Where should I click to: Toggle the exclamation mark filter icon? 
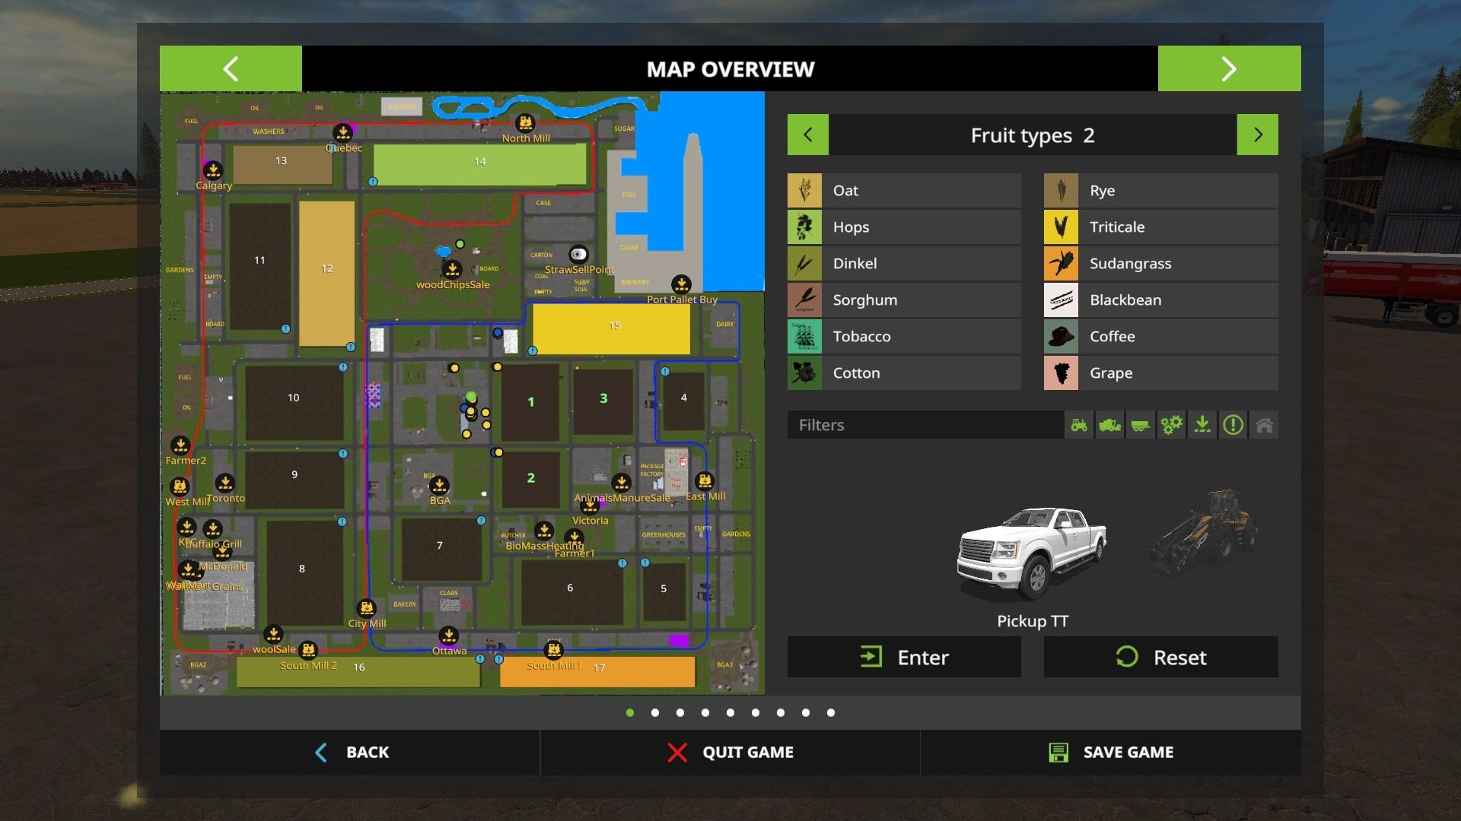(1233, 425)
